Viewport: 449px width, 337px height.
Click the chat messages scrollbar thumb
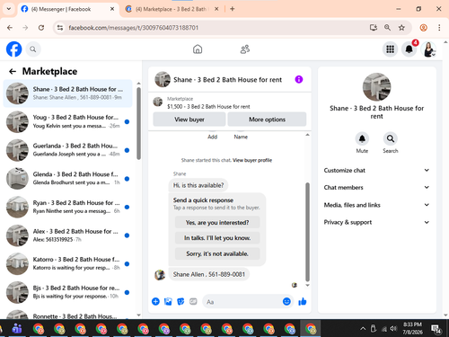pos(307,232)
